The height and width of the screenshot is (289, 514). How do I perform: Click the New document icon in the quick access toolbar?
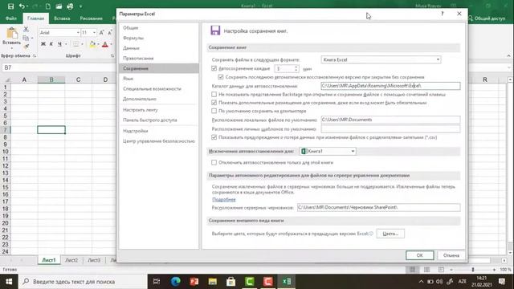point(48,6)
